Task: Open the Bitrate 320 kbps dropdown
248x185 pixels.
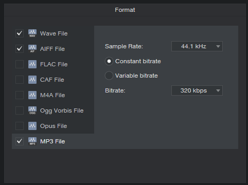Action: [x=197, y=90]
